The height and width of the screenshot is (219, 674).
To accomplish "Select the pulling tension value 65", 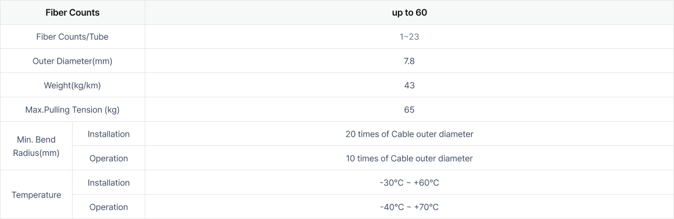I will [409, 110].
